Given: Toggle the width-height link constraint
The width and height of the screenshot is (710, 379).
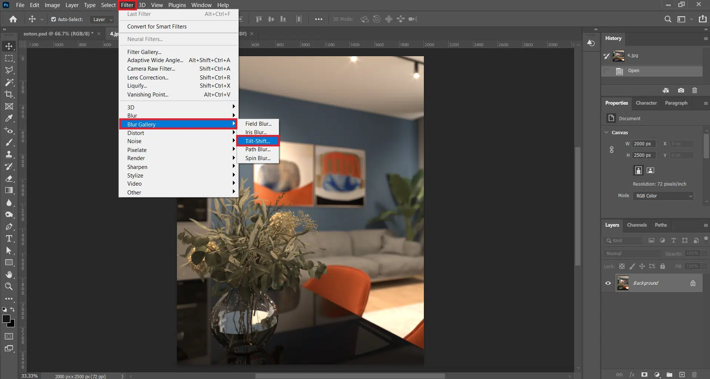Looking at the screenshot, I should tap(612, 149).
